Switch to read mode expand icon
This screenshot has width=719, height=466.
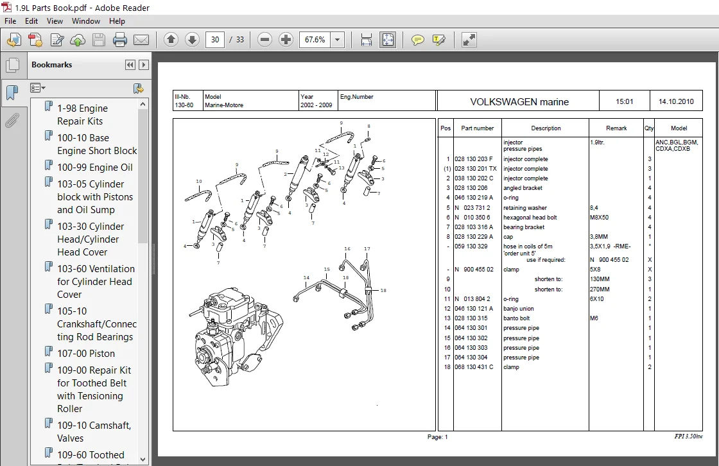coord(469,40)
